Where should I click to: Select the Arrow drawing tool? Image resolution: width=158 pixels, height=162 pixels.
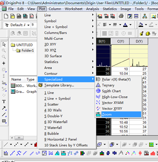(x=4, y=108)
